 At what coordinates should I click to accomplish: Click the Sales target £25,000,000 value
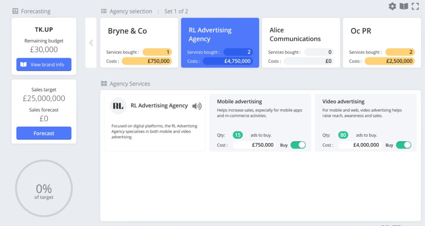pyautogui.click(x=44, y=98)
